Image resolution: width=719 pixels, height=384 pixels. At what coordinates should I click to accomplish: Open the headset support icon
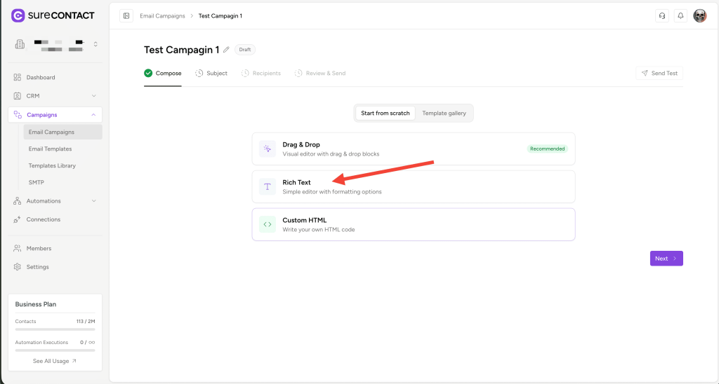(661, 15)
